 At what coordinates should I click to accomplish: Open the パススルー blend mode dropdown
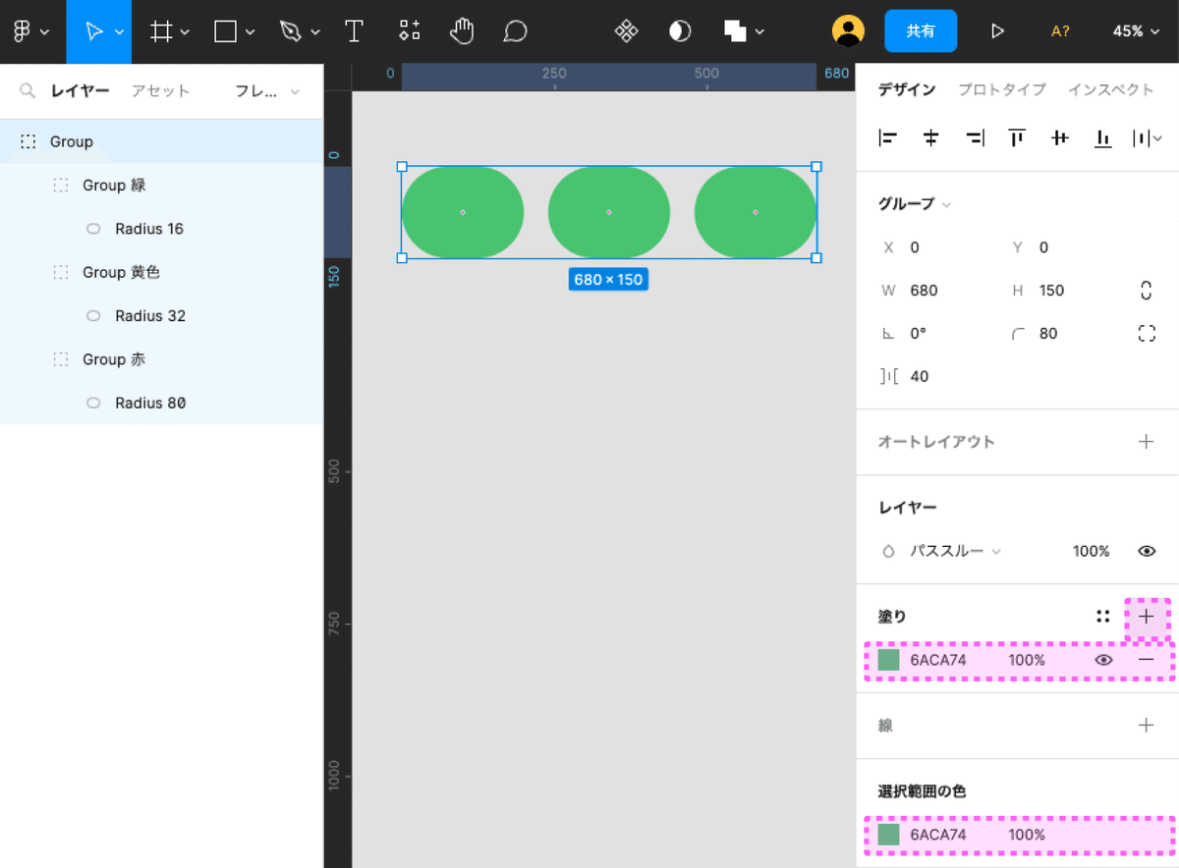pyautogui.click(x=955, y=552)
